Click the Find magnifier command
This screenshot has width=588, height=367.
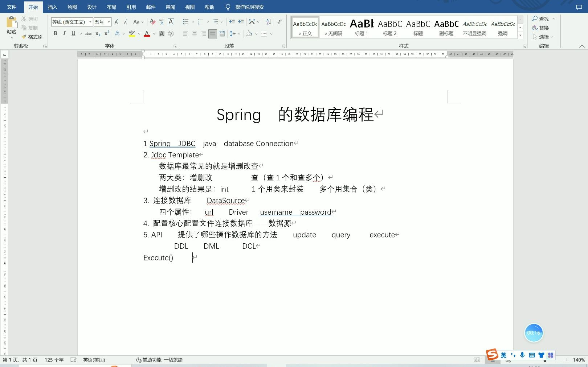tap(540, 18)
